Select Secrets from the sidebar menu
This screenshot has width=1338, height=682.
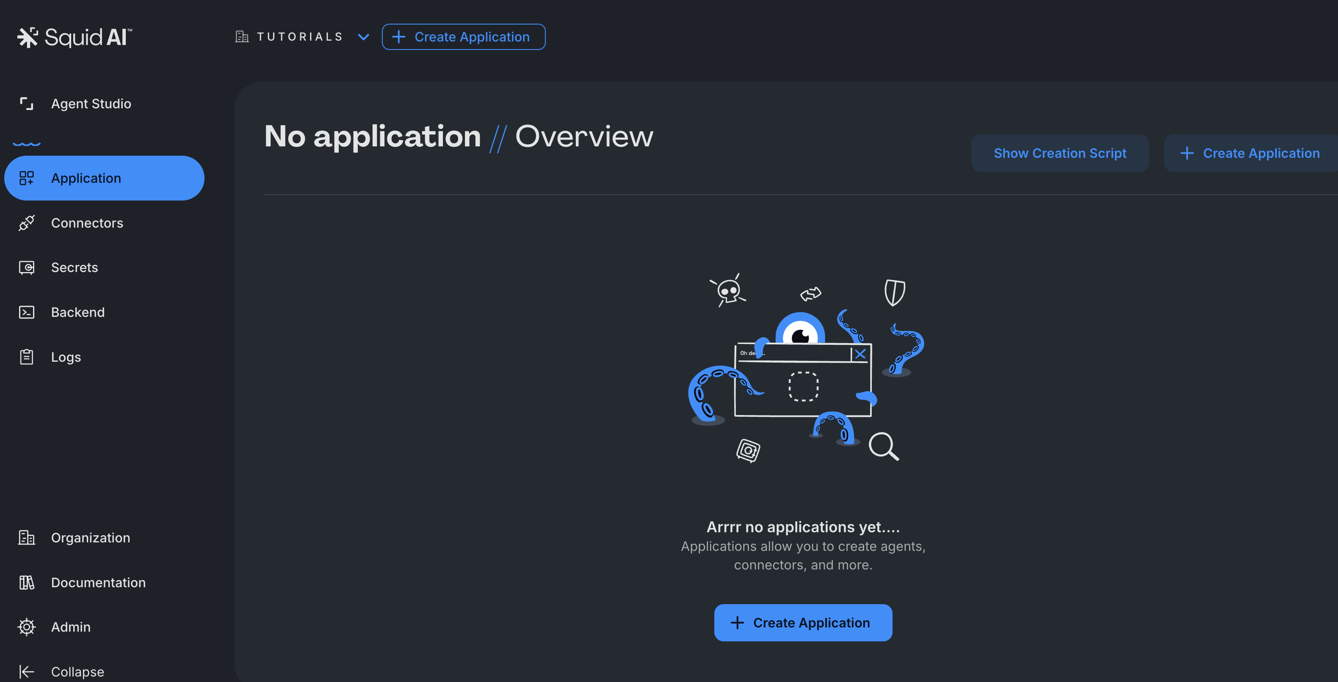pyautogui.click(x=74, y=267)
